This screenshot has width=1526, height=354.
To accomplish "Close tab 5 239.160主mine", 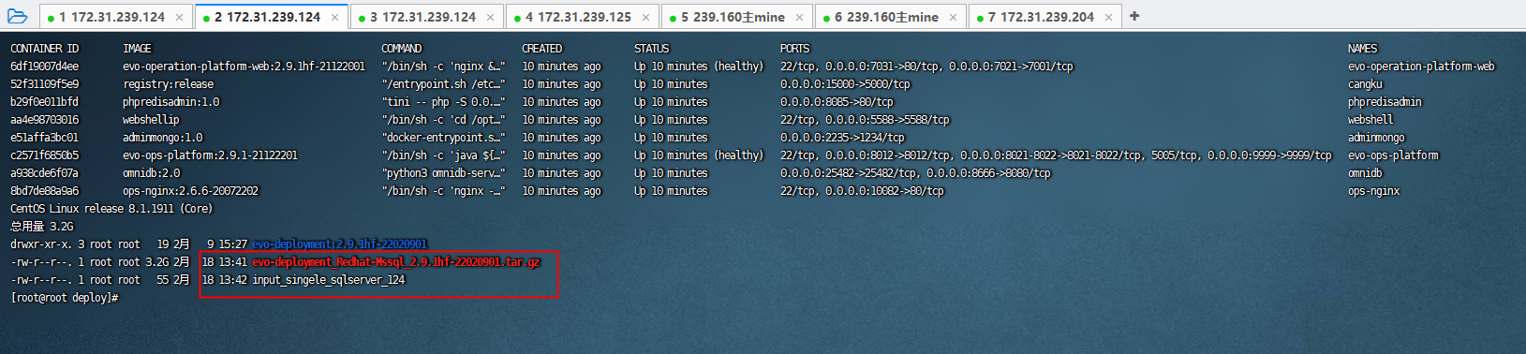I will point(799,17).
